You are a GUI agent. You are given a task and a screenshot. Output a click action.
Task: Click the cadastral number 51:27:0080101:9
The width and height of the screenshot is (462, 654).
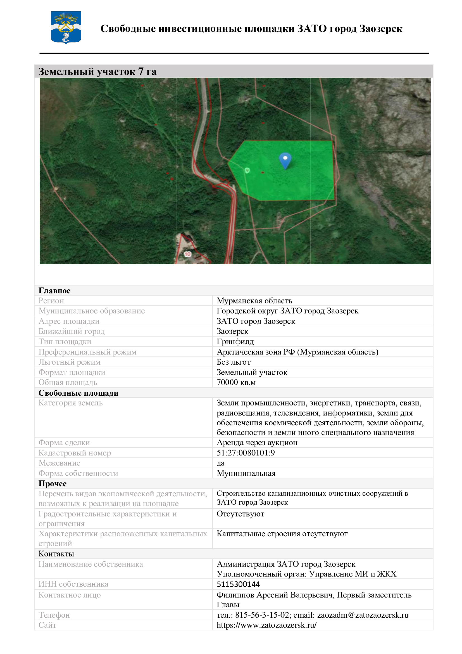pos(246,453)
